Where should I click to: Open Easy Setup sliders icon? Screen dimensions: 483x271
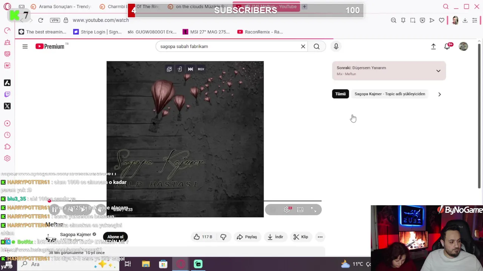click(475, 20)
